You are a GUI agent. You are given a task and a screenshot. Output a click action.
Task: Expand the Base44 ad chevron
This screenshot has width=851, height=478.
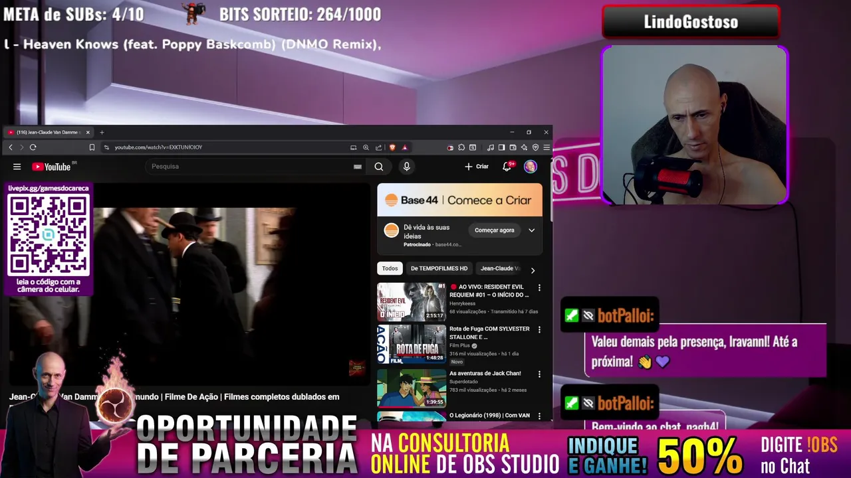pyautogui.click(x=532, y=230)
